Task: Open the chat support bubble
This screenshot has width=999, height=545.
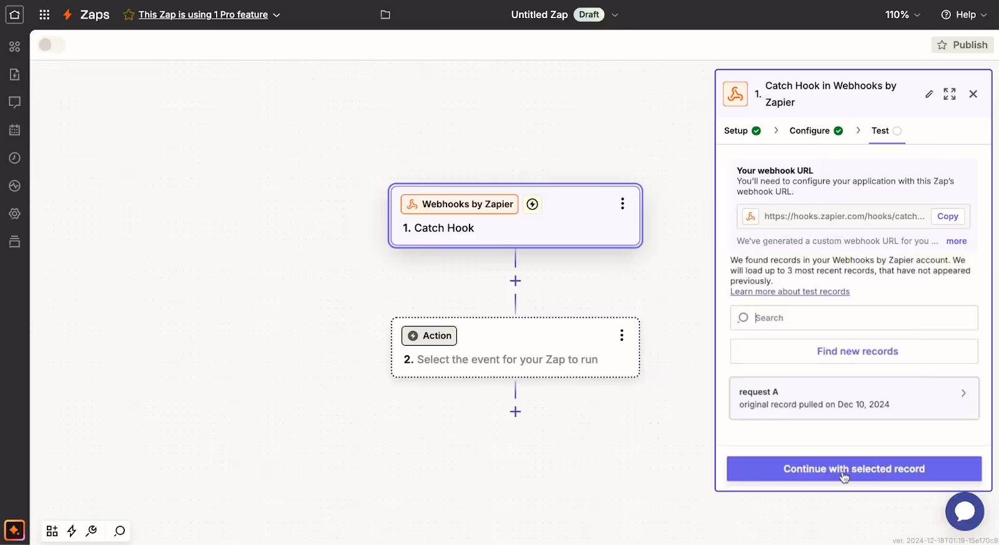Action: [965, 511]
